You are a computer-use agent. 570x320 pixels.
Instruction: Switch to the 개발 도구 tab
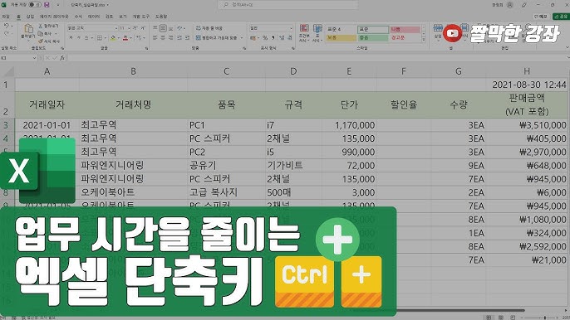tap(141, 17)
